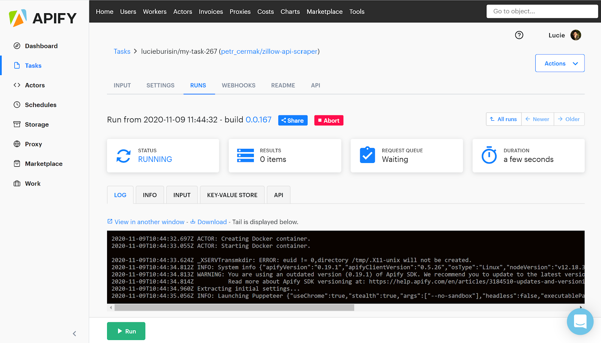Image resolution: width=601 pixels, height=343 pixels.
Task: Expand the Actions dropdown
Action: click(x=560, y=63)
